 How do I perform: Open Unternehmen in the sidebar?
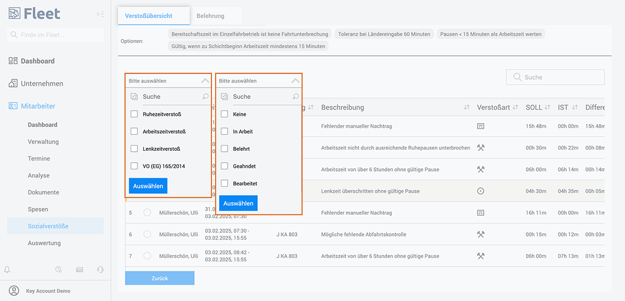[42, 83]
